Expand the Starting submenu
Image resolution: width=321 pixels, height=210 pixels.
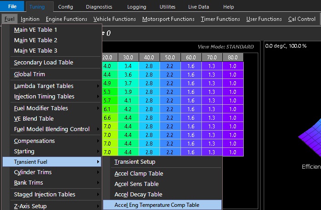pos(52,151)
